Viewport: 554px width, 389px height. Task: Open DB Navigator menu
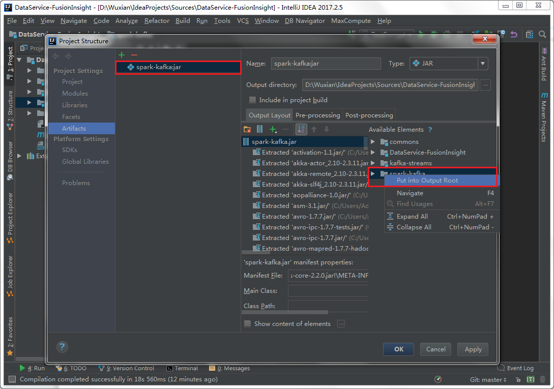tap(305, 21)
